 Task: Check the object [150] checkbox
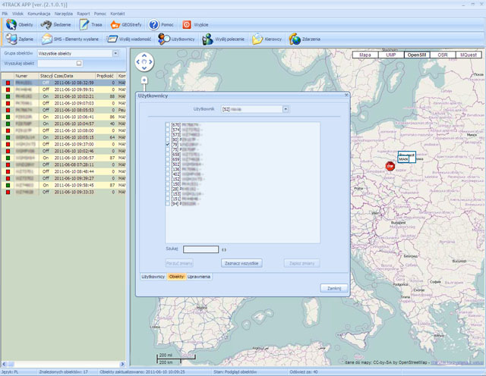168,184
